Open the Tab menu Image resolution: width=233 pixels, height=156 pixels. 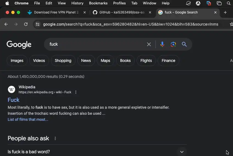click(134, 3)
